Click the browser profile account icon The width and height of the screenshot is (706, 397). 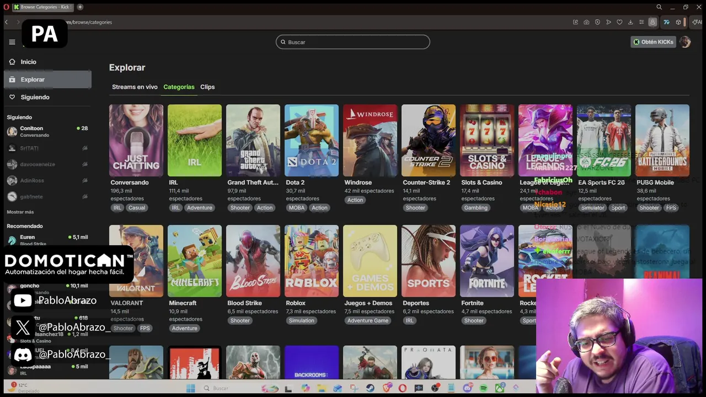tap(652, 22)
